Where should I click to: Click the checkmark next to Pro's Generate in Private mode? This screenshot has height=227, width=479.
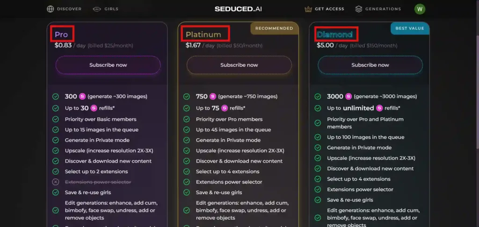coord(56,140)
